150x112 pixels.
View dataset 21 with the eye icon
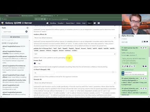click(141, 48)
